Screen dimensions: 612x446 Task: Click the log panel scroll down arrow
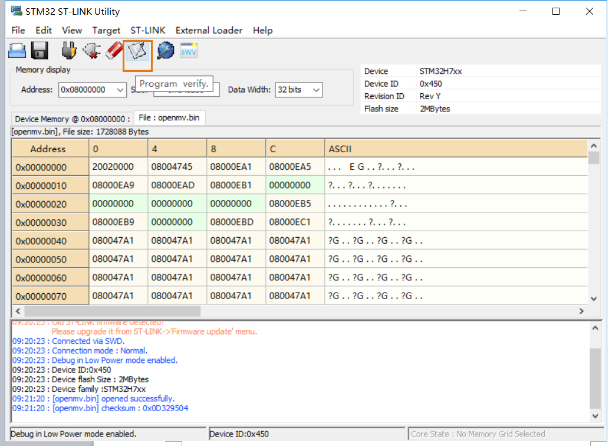click(x=595, y=416)
